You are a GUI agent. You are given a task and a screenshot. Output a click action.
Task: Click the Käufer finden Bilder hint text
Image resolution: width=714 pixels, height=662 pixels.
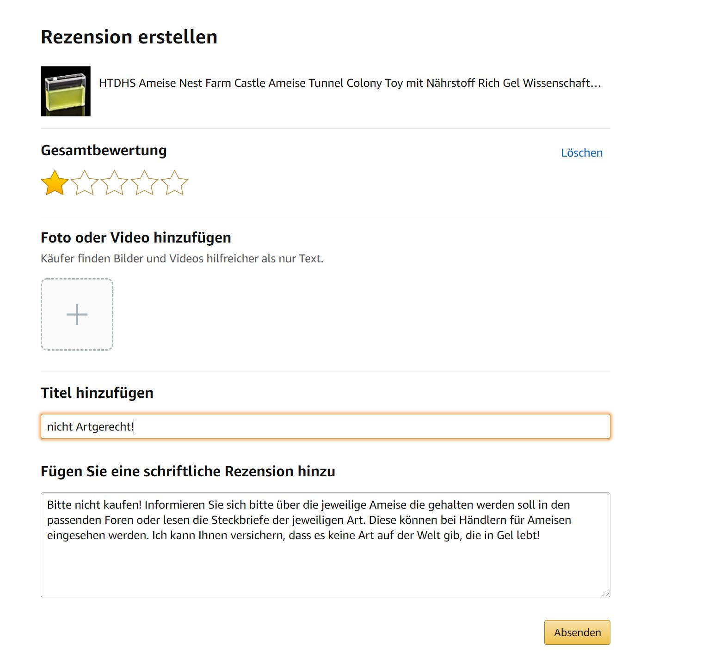[x=182, y=259]
